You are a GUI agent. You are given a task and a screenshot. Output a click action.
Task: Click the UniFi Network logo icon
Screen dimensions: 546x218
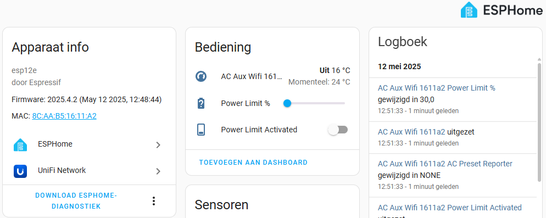point(20,171)
